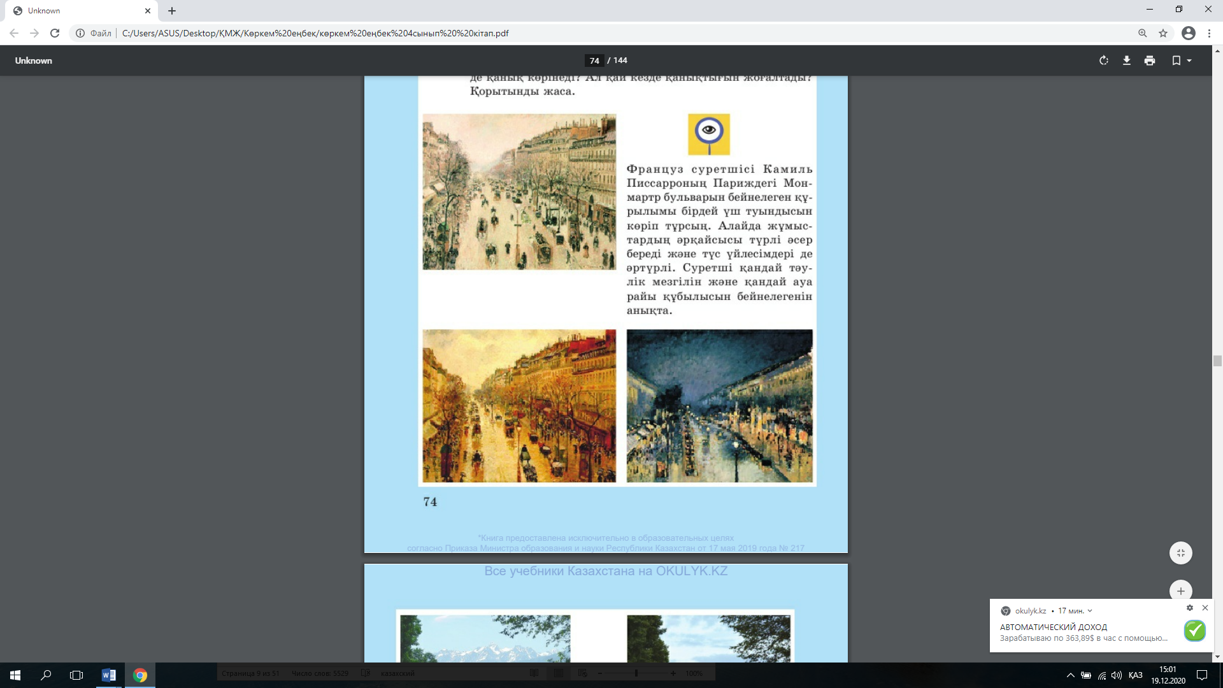Switch the КАЗ keyboard language
1223x688 pixels.
pos(1135,675)
